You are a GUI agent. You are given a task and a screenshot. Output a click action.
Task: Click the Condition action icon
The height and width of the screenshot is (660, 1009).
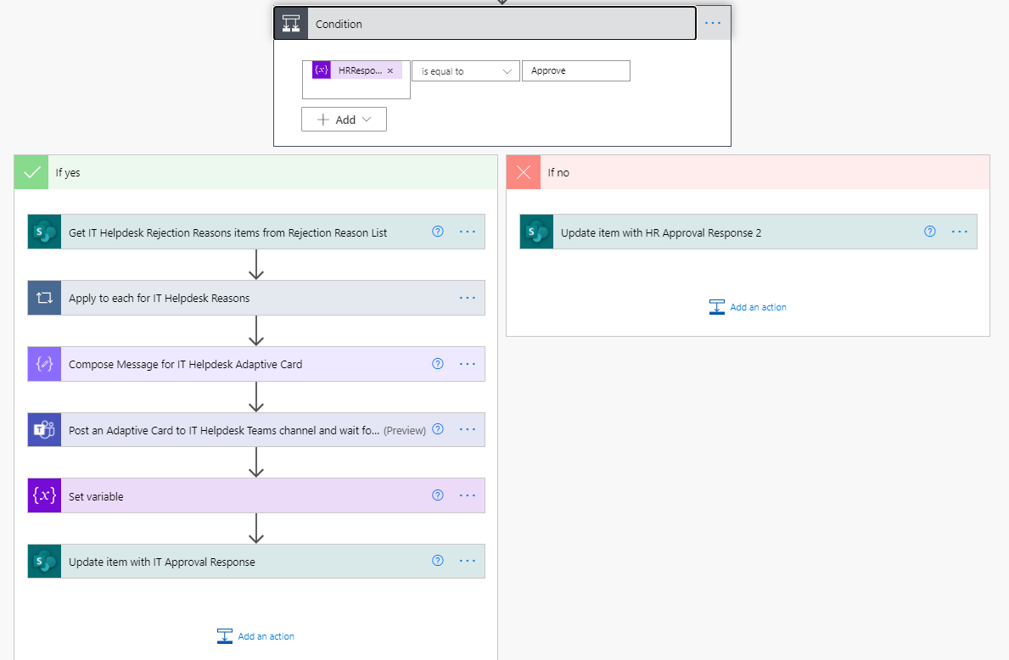click(x=291, y=24)
